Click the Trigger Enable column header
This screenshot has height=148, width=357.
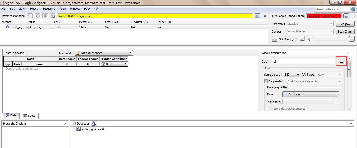[88, 59]
